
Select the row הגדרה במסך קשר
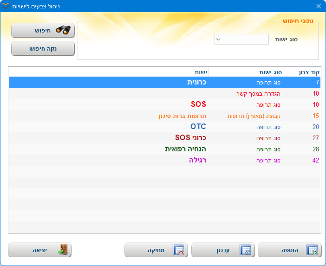(x=164, y=93)
